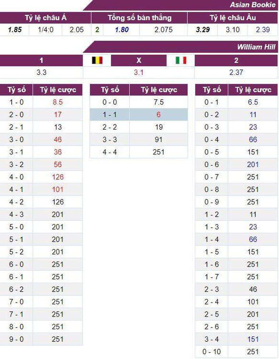Open the Asian Bookie section title
The image size is (279, 359).
point(253,5)
